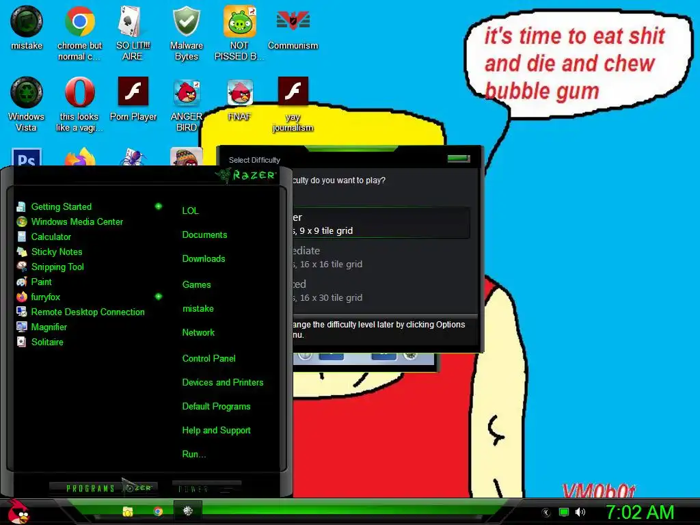Launch Solitaire from start menu

click(39, 342)
